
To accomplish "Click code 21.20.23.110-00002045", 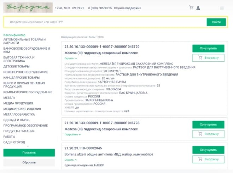I will (83, 148).
